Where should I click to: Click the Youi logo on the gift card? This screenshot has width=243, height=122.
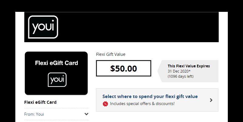[57, 80]
